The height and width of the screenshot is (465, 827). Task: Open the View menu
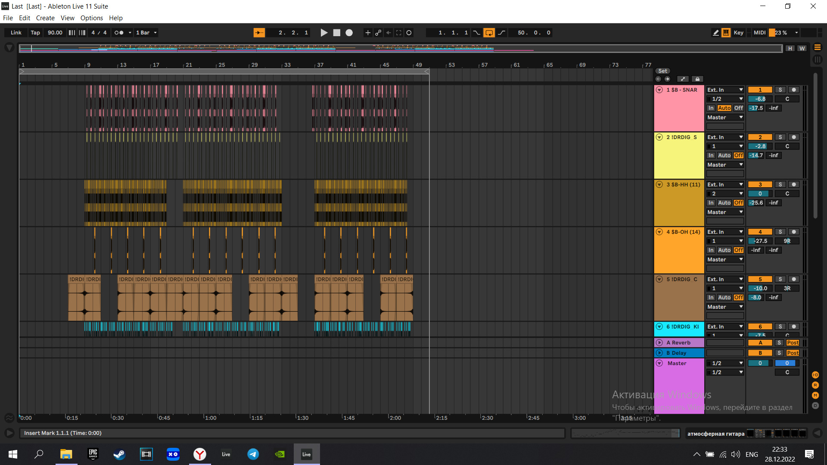[67, 18]
